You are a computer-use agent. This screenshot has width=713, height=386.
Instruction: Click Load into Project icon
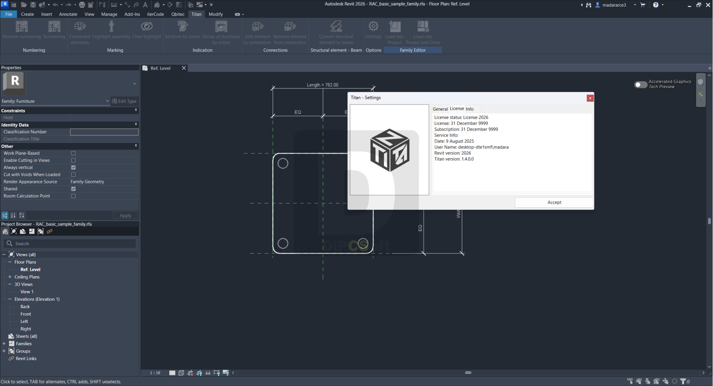pos(395,26)
